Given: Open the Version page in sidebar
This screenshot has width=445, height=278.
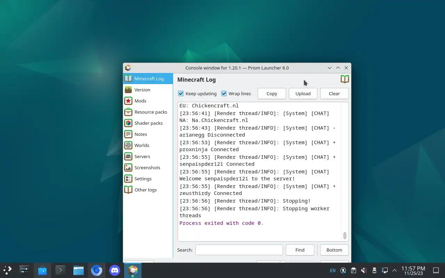Looking at the screenshot, I should click(x=148, y=90).
